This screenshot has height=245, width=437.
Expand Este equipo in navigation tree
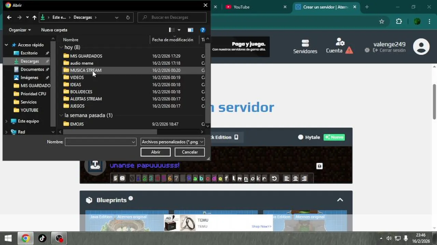6,121
